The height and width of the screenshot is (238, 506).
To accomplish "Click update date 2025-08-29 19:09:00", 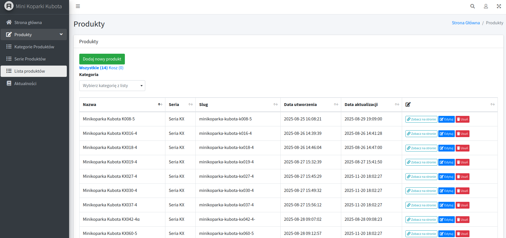I will point(363,119).
